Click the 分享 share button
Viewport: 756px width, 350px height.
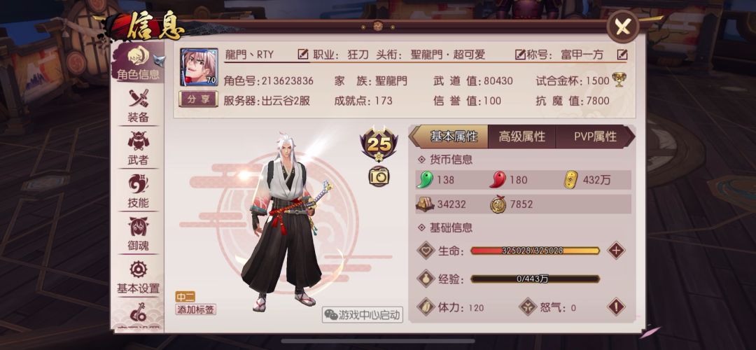(x=199, y=99)
